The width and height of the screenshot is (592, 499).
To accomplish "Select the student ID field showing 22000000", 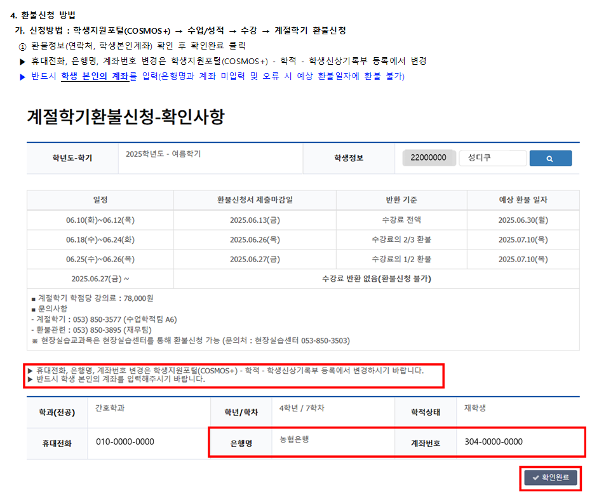I will pos(429,158).
